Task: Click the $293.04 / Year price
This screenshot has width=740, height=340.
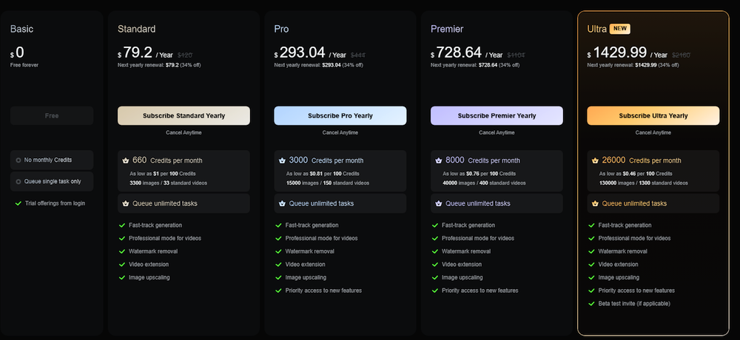Action: pos(310,52)
